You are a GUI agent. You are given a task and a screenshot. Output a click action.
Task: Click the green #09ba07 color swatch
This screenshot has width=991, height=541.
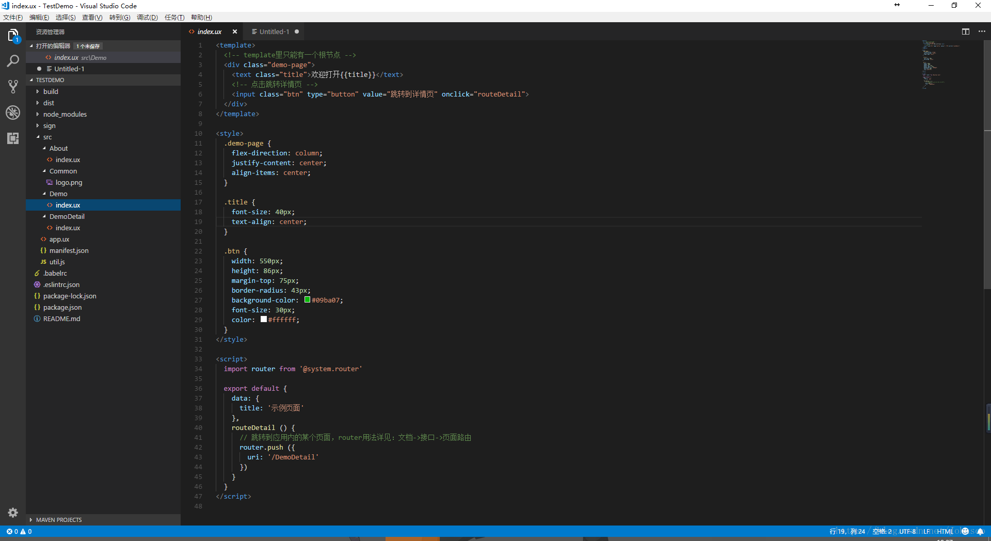pyautogui.click(x=307, y=299)
